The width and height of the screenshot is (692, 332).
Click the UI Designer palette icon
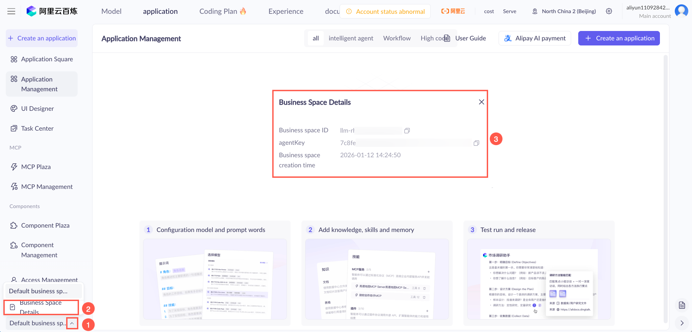click(14, 108)
